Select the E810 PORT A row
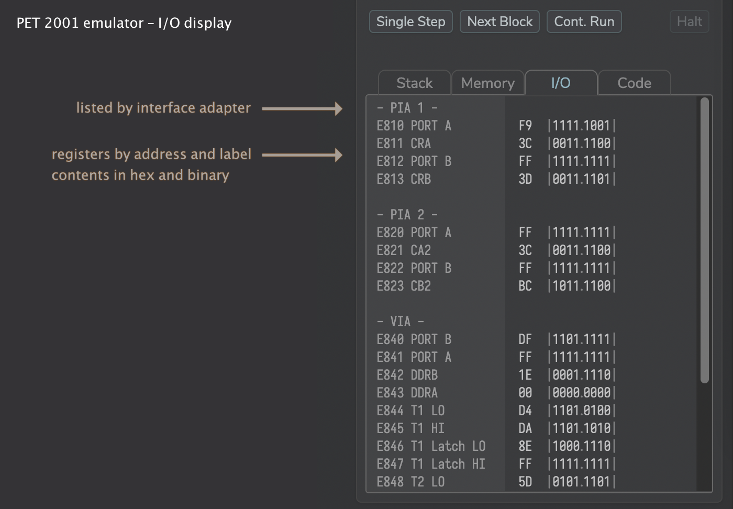 point(532,126)
